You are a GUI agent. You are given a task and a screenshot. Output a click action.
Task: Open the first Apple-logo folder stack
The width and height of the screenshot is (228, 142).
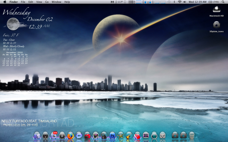tap(175, 136)
